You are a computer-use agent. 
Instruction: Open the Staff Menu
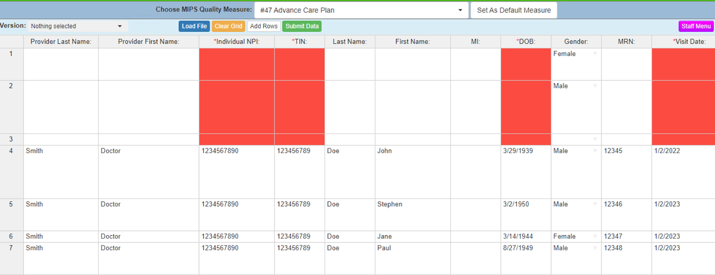pos(695,26)
